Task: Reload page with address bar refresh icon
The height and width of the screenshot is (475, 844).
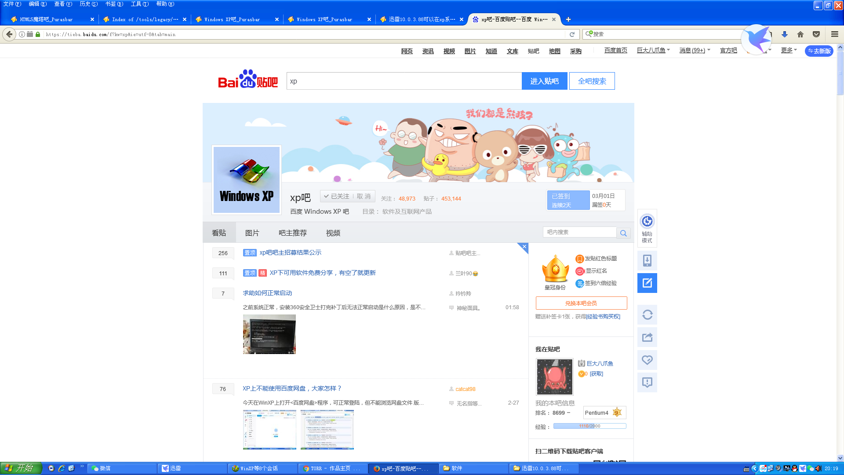Action: (572, 34)
